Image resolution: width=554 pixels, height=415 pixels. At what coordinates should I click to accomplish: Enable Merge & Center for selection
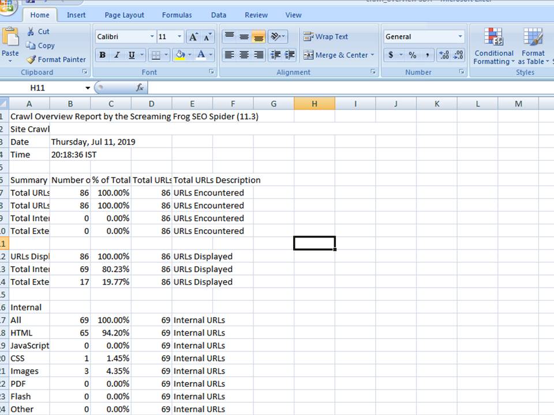338,55
